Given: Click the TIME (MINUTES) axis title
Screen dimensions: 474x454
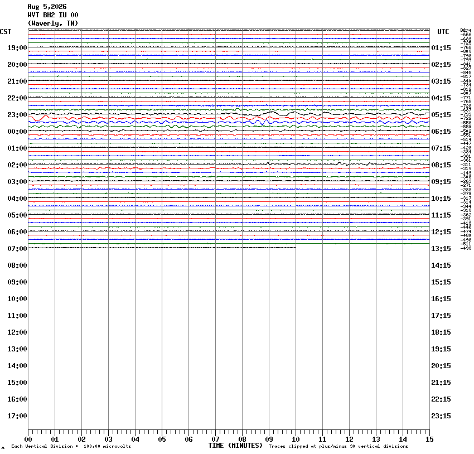Looking at the screenshot, I should tap(235, 446).
